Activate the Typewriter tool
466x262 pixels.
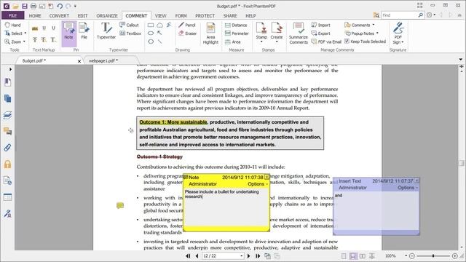[106, 31]
